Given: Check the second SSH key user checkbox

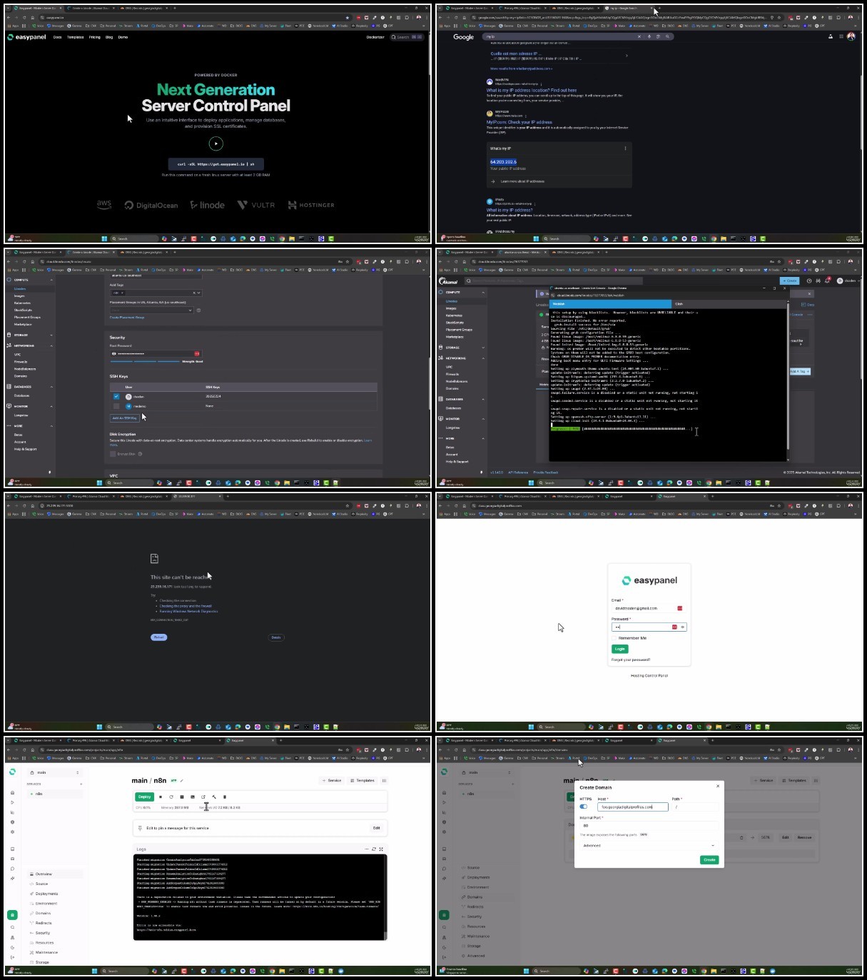Looking at the screenshot, I should [x=116, y=406].
